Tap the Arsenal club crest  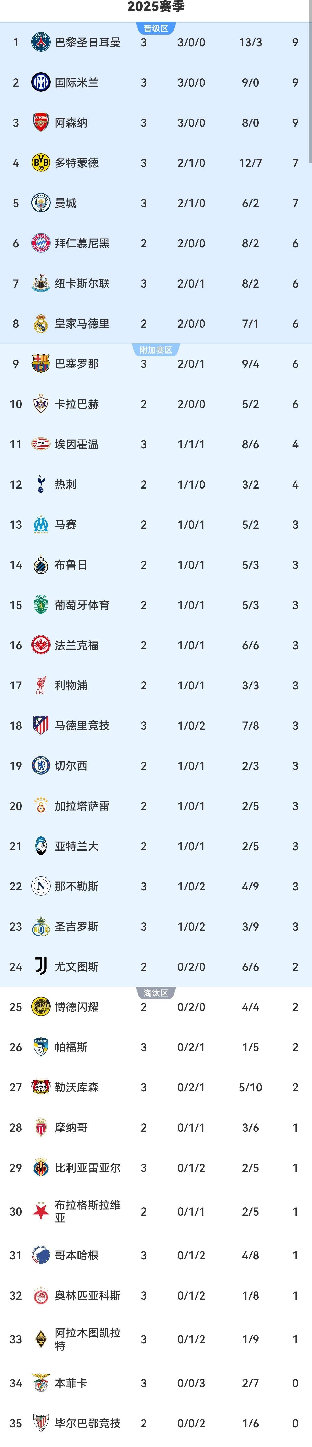point(40,122)
